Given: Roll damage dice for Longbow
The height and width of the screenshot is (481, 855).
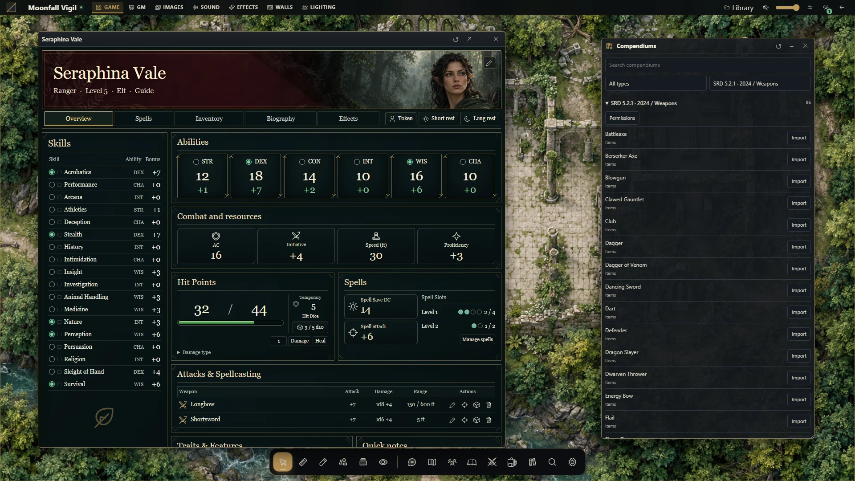Looking at the screenshot, I should [x=476, y=405].
